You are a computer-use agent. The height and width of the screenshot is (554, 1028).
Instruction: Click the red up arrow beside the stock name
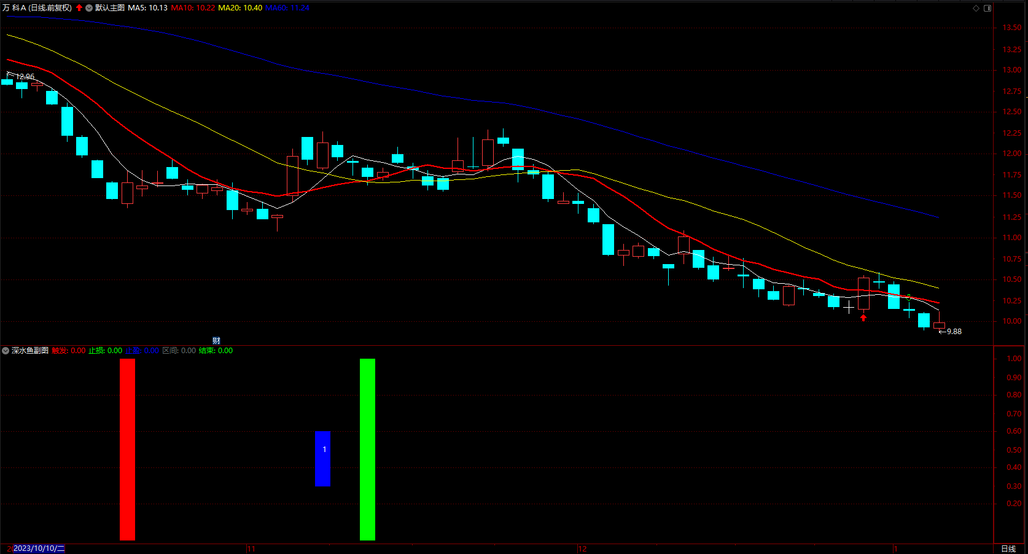point(79,8)
